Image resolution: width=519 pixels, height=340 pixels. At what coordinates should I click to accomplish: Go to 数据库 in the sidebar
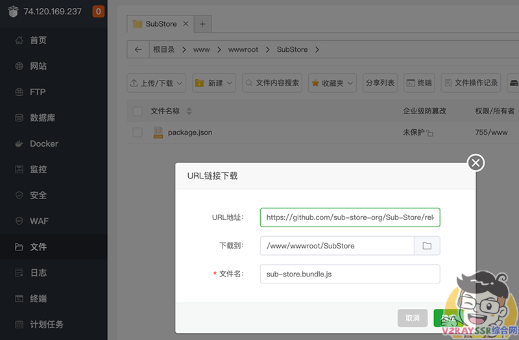(42, 117)
